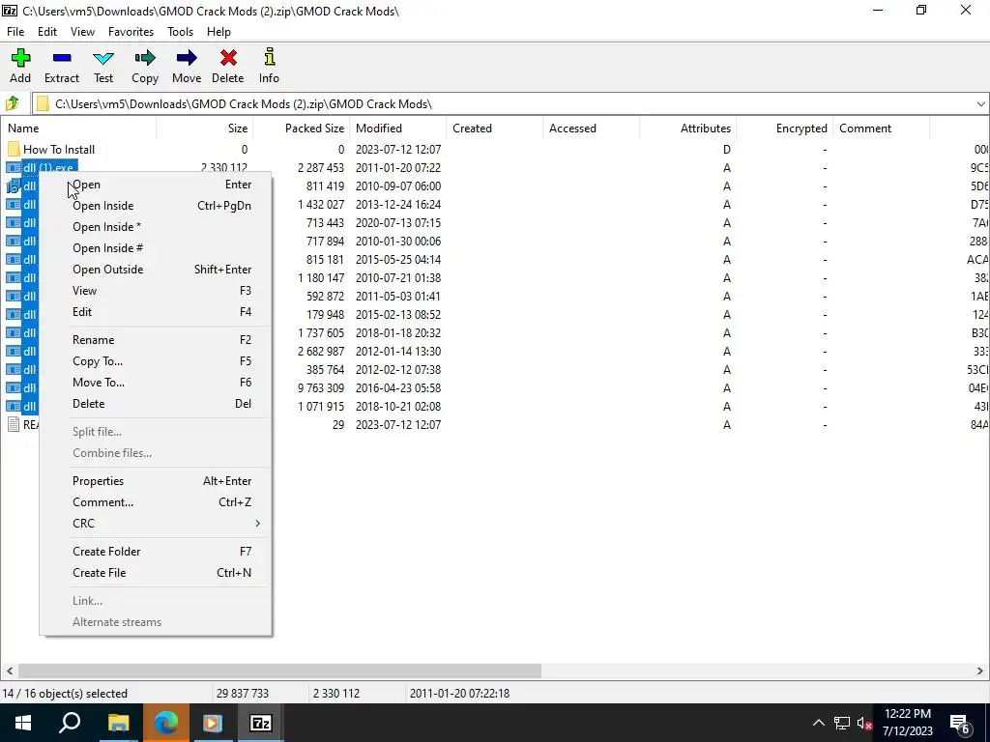This screenshot has height=742, width=990.
Task: Choose Open in context menu
Action: point(156,185)
